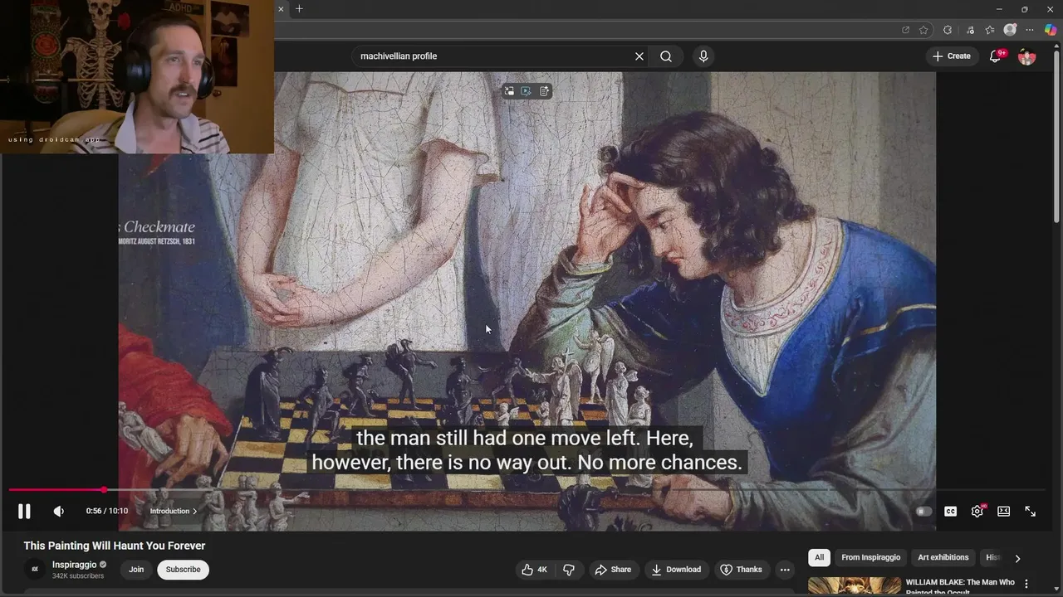
Task: Click the AI summary overlay icon
Action: 545,91
